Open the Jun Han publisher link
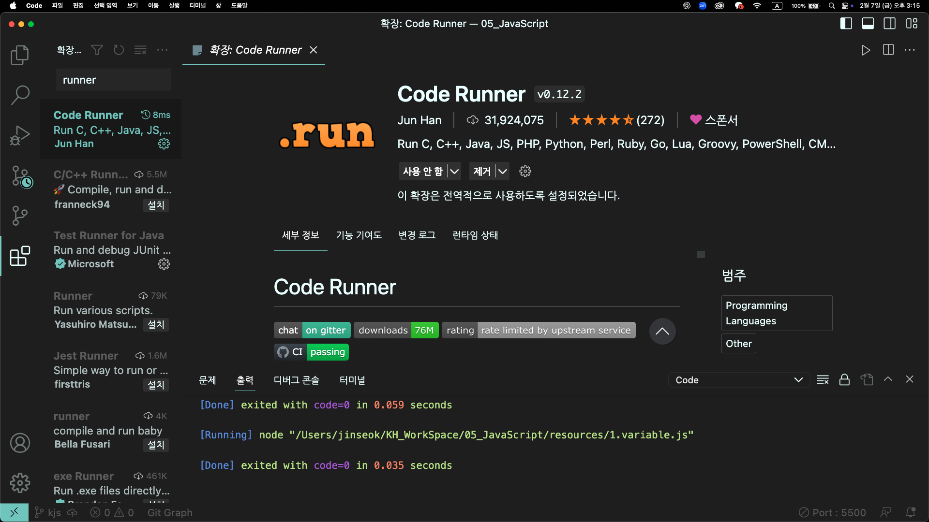Image resolution: width=929 pixels, height=522 pixels. (419, 120)
